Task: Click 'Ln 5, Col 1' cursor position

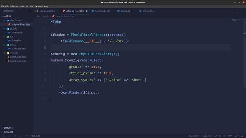Action: tap(194, 136)
